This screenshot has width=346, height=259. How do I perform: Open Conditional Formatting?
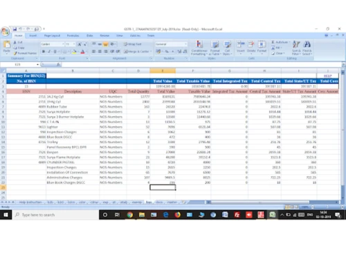pyautogui.click(x=199, y=48)
